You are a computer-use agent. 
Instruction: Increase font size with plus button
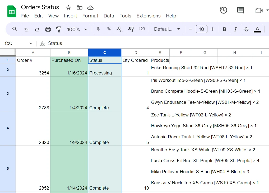[x=212, y=29]
